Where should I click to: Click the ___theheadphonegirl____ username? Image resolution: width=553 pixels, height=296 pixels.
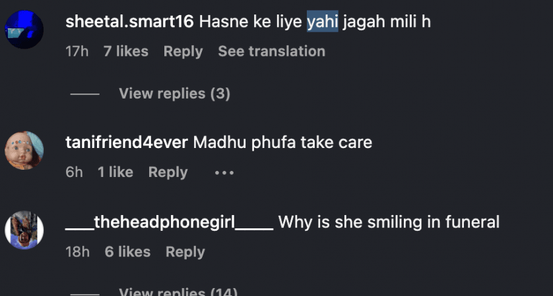click(x=170, y=222)
